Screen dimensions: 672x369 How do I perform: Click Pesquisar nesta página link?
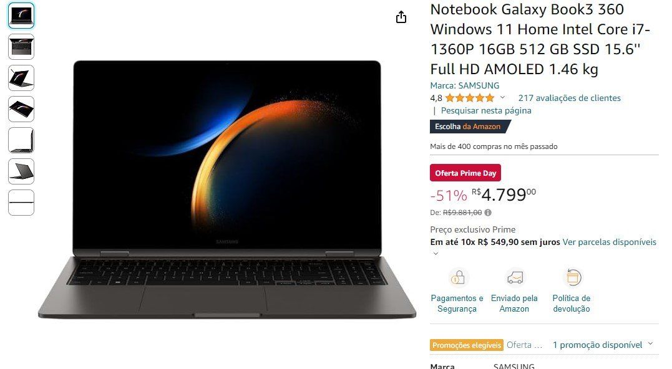(x=486, y=110)
